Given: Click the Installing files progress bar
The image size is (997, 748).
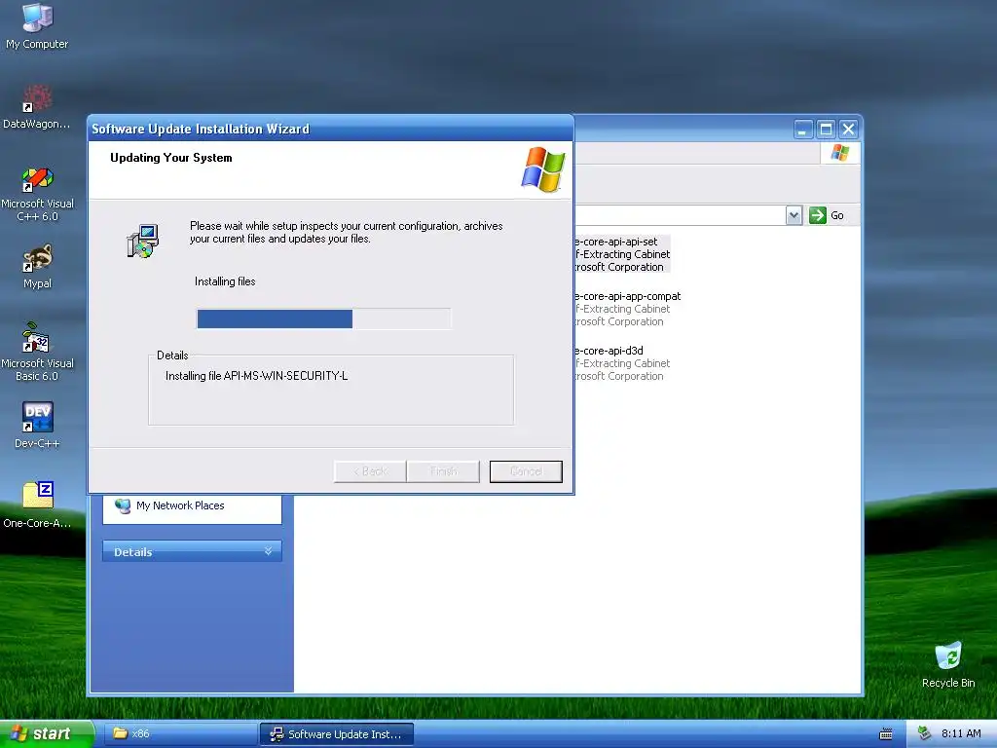Looking at the screenshot, I should coord(323,318).
